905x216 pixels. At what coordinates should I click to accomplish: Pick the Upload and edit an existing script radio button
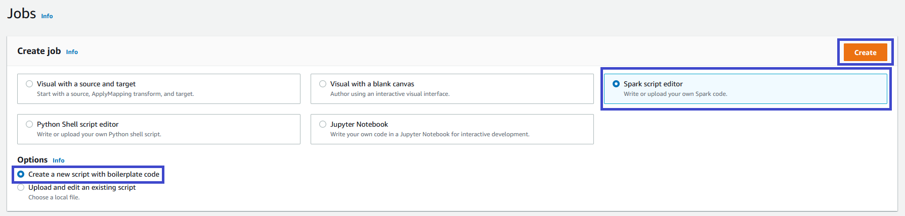pos(21,187)
